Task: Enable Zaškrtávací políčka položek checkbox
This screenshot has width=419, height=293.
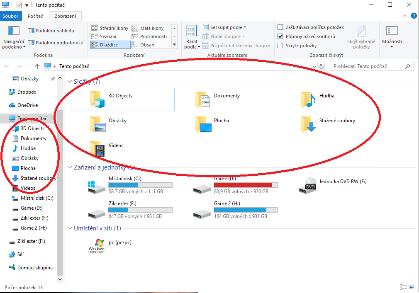Action: point(280,27)
